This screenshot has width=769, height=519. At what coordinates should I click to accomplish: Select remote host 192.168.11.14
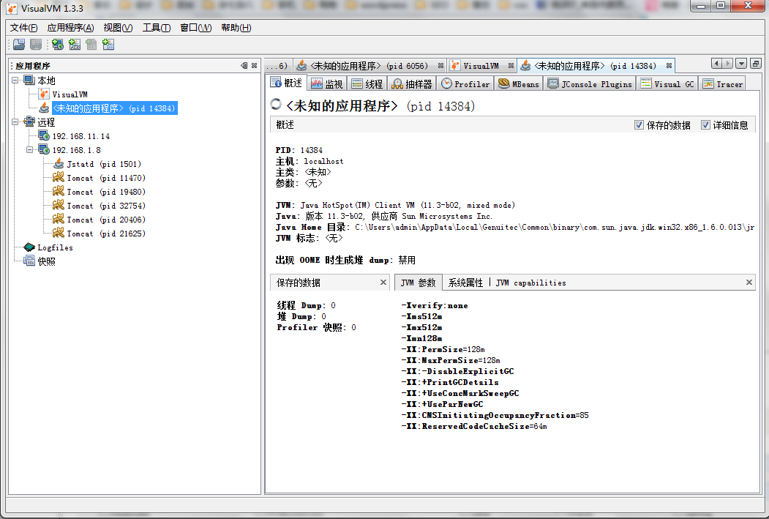[x=81, y=136]
